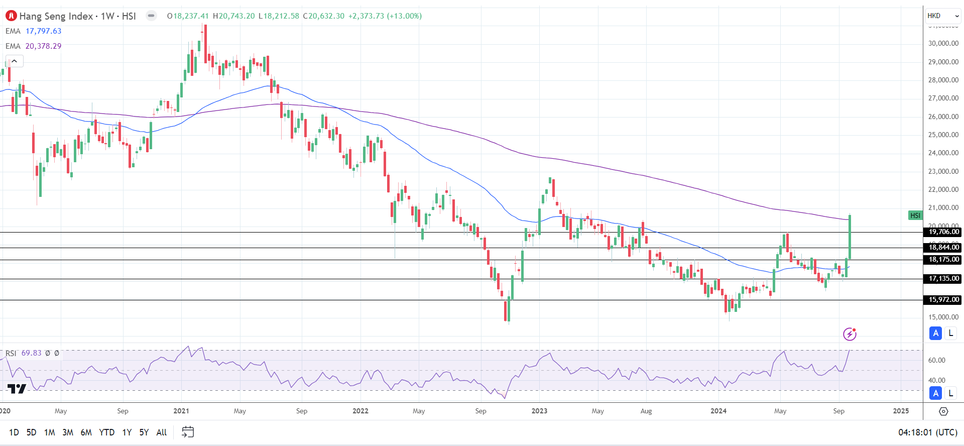
Task: Click the closing value C20,632.30
Action: [x=324, y=16]
